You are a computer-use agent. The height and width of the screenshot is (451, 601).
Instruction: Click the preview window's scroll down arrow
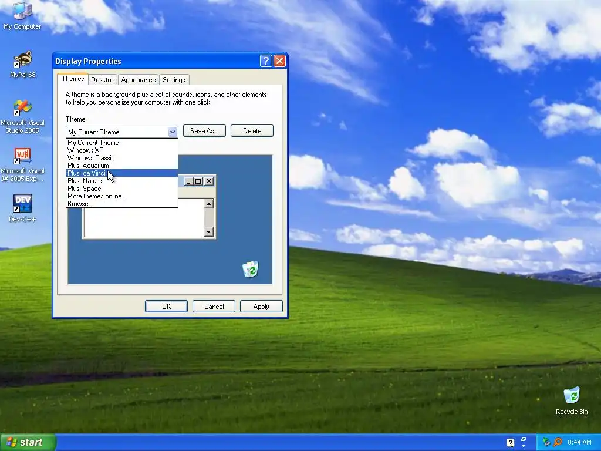click(x=209, y=231)
